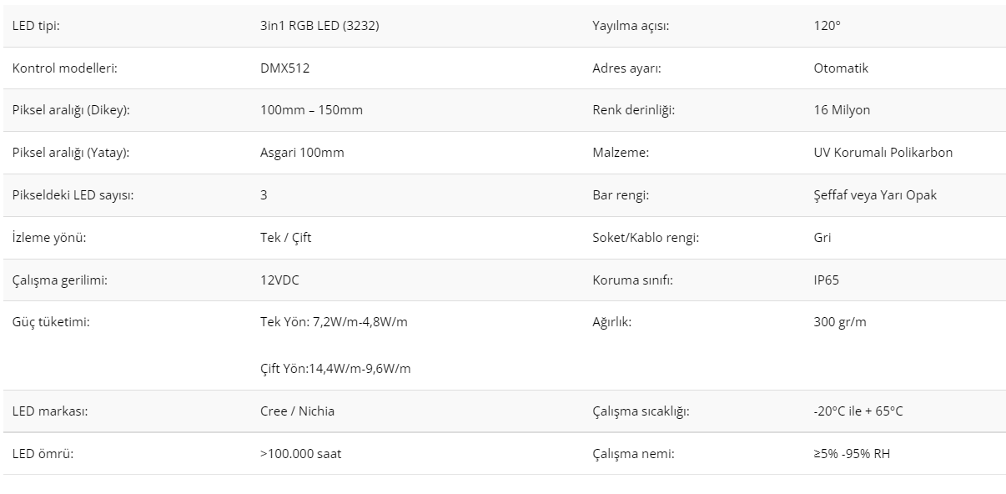The height and width of the screenshot is (494, 1006).
Task: Click the "Şeffaf veya Yarı Opak" value
Action: tap(875, 195)
